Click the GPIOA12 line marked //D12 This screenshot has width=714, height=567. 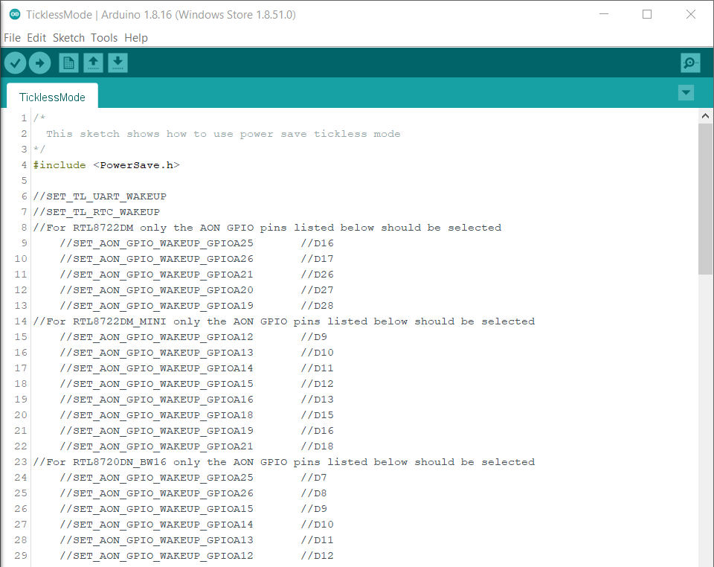coord(196,556)
